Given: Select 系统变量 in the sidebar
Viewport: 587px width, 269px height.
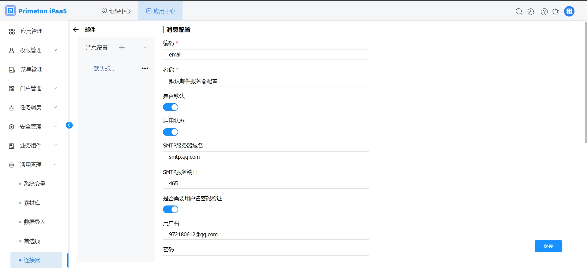Looking at the screenshot, I should tap(35, 184).
